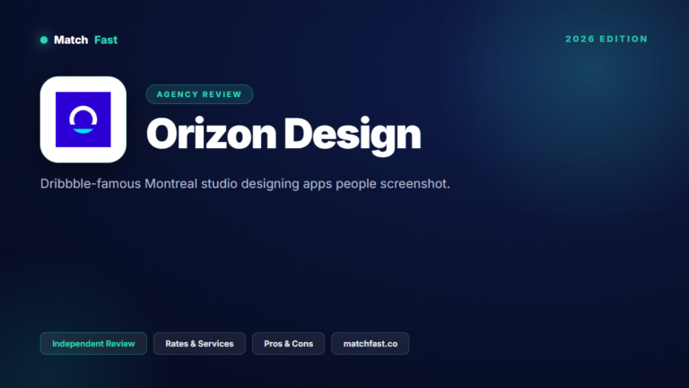Click the Orizon Design logo icon
The height and width of the screenshot is (388, 689).
coord(83,119)
